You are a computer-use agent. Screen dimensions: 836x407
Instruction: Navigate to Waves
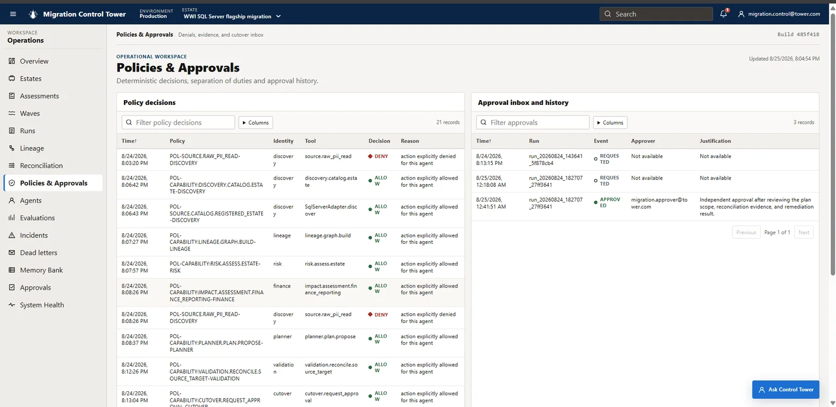point(30,113)
